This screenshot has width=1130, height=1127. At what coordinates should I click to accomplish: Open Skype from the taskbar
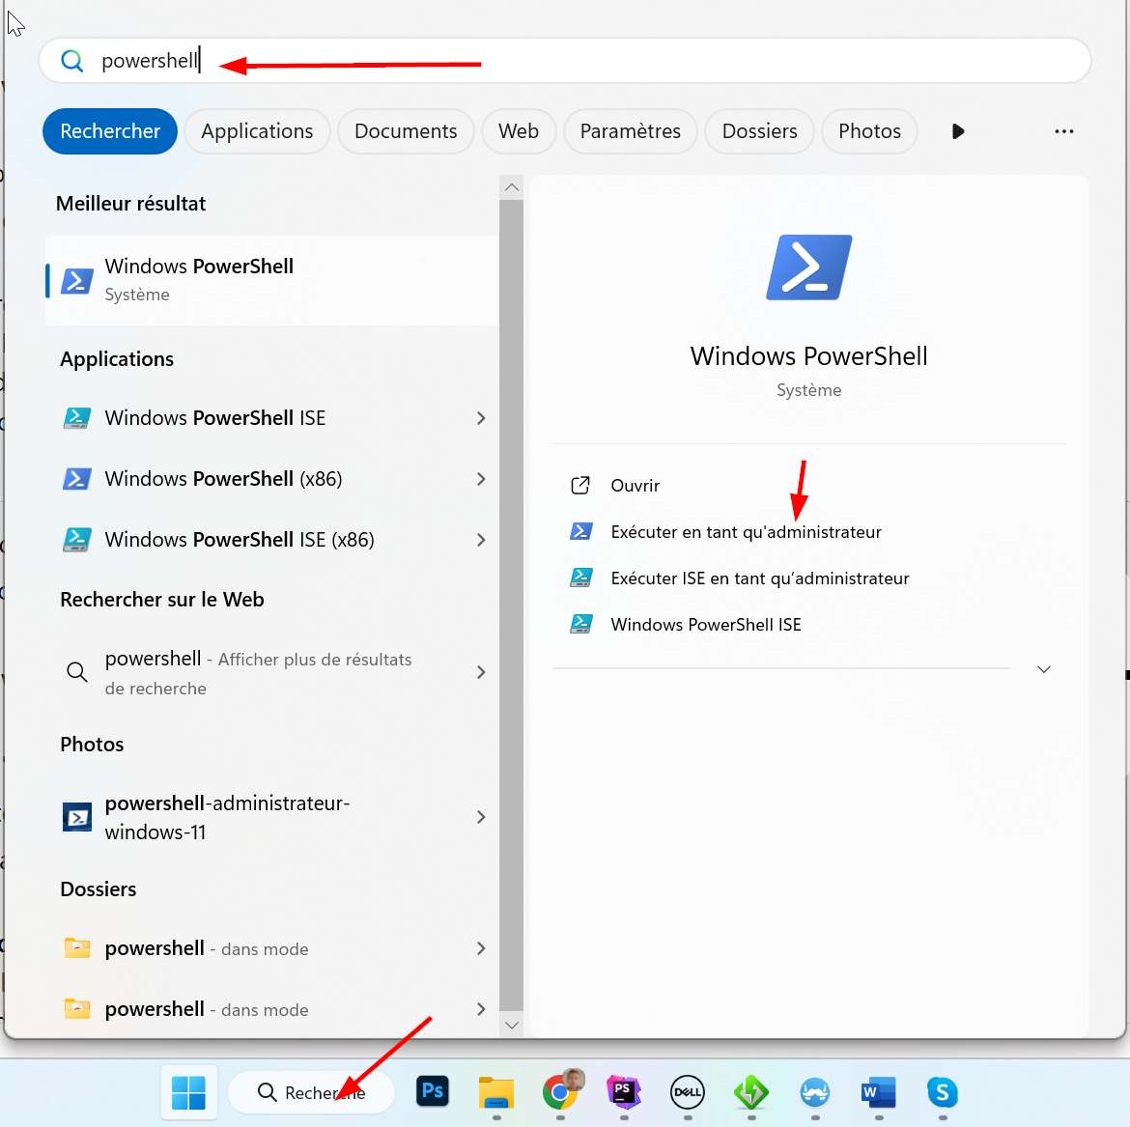tap(942, 1092)
